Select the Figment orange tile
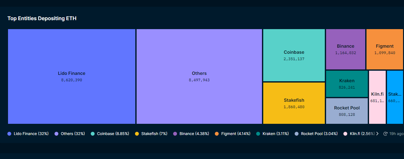The image size is (404, 159). tap(385, 49)
